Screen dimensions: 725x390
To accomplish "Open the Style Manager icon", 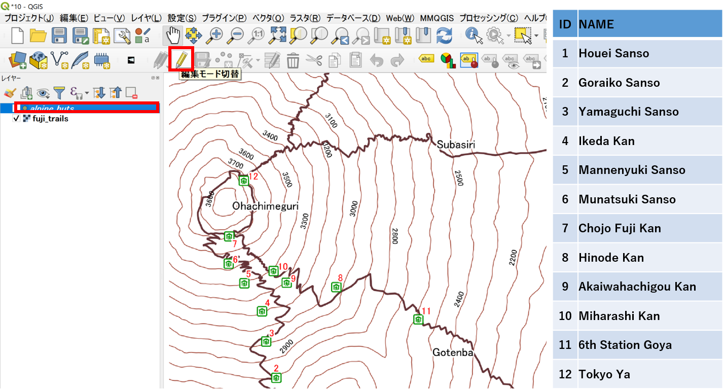I will [143, 36].
